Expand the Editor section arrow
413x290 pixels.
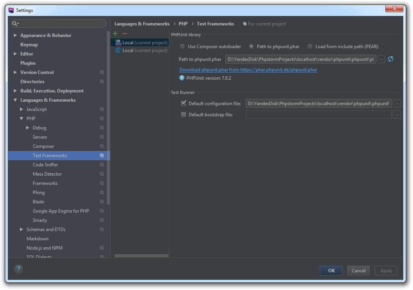point(15,54)
